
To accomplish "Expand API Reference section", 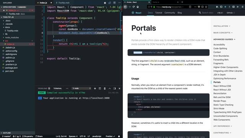I will pyautogui.click(x=223, y=126).
